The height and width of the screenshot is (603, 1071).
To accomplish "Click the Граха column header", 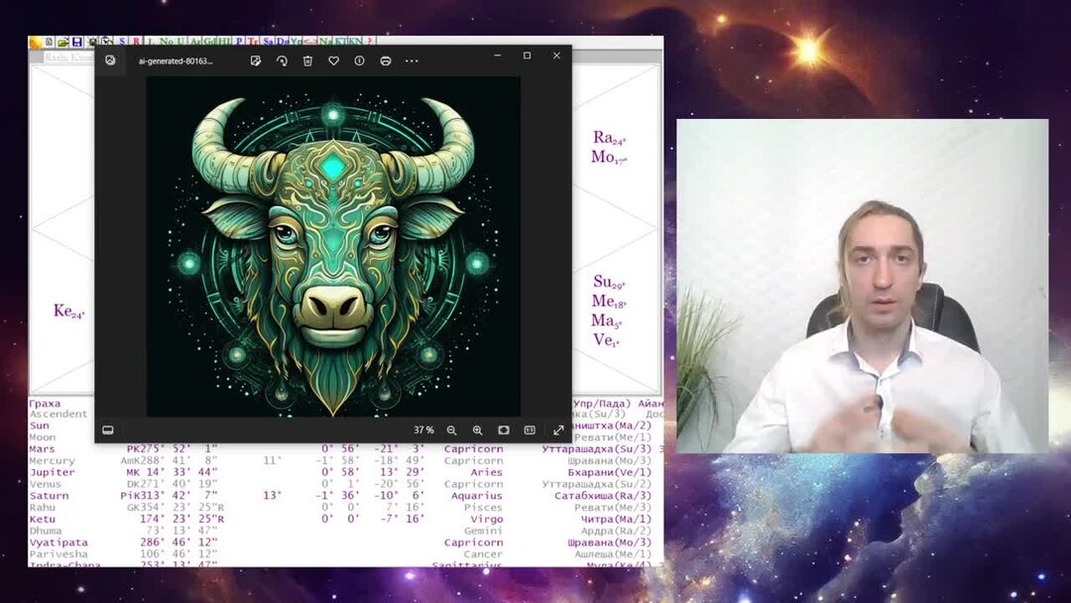I will coord(45,404).
